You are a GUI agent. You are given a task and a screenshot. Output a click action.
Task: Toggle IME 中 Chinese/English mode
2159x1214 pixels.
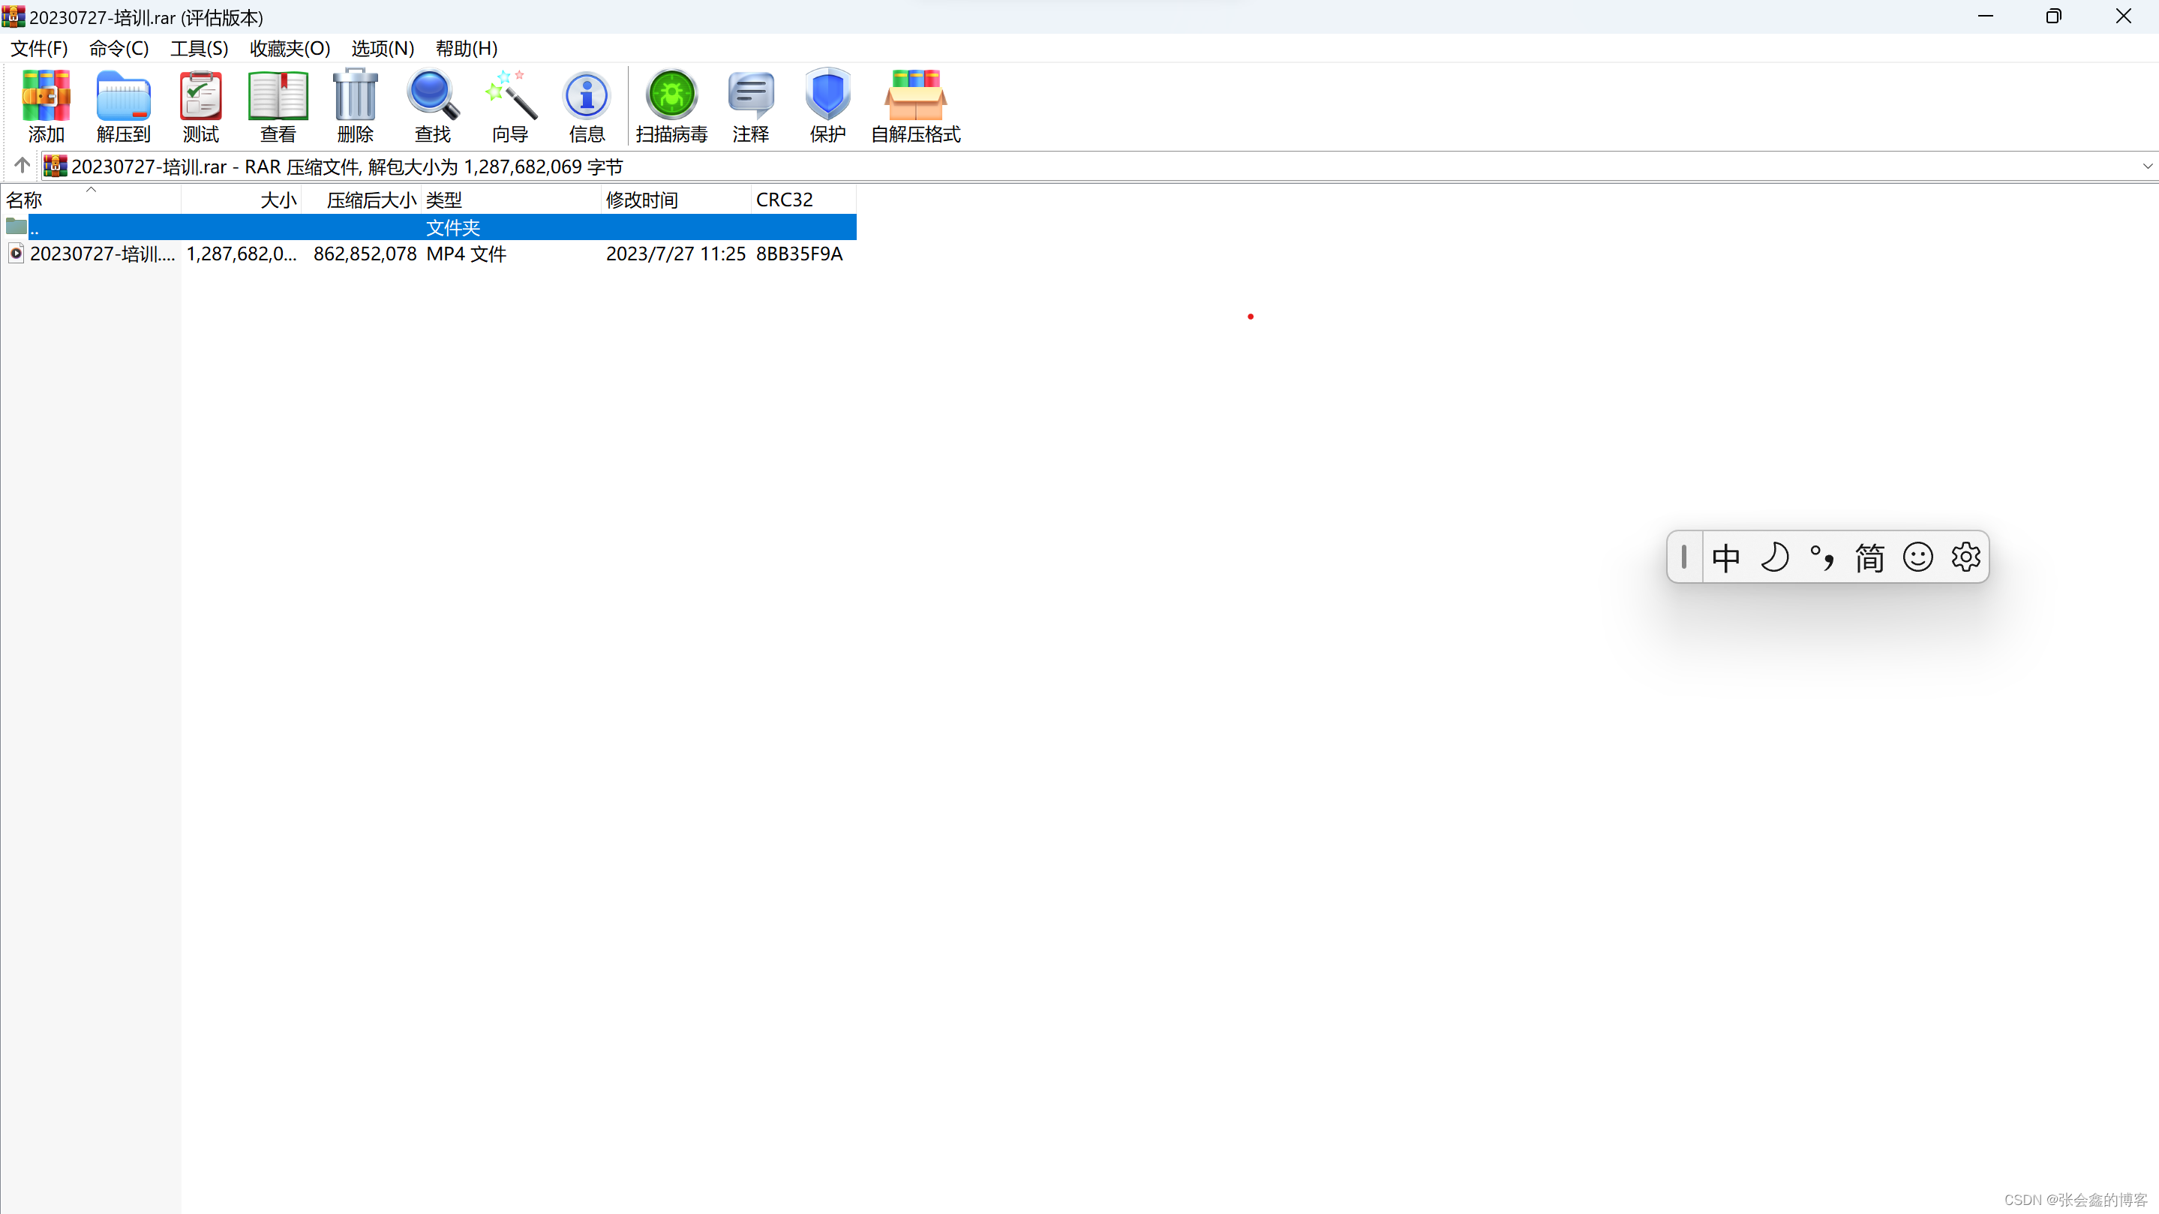point(1725,557)
